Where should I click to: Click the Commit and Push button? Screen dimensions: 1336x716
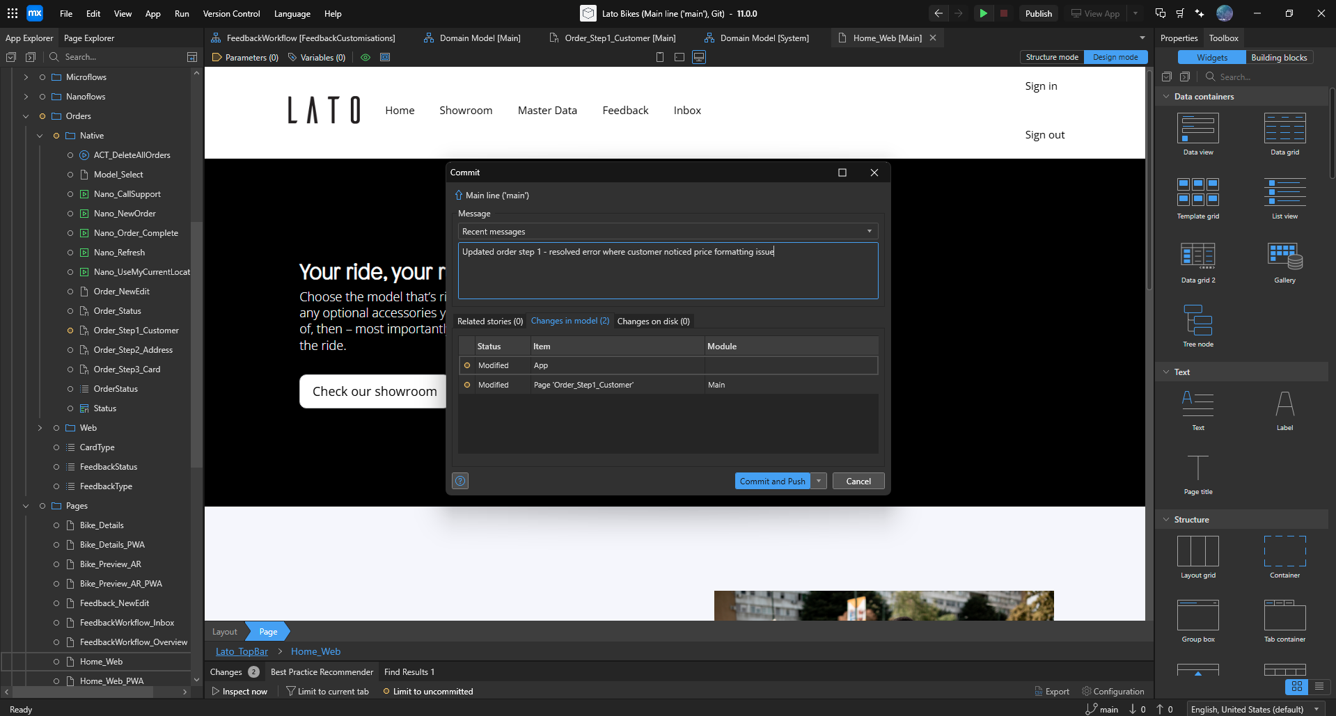772,481
